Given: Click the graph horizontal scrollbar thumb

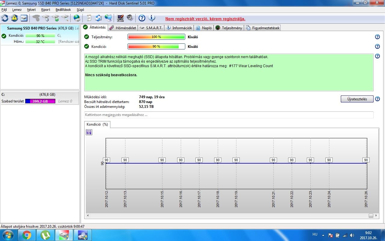Looking at the screenshot, I should pos(371,216).
